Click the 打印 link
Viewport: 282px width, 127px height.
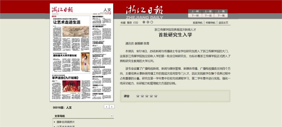pos(136,23)
